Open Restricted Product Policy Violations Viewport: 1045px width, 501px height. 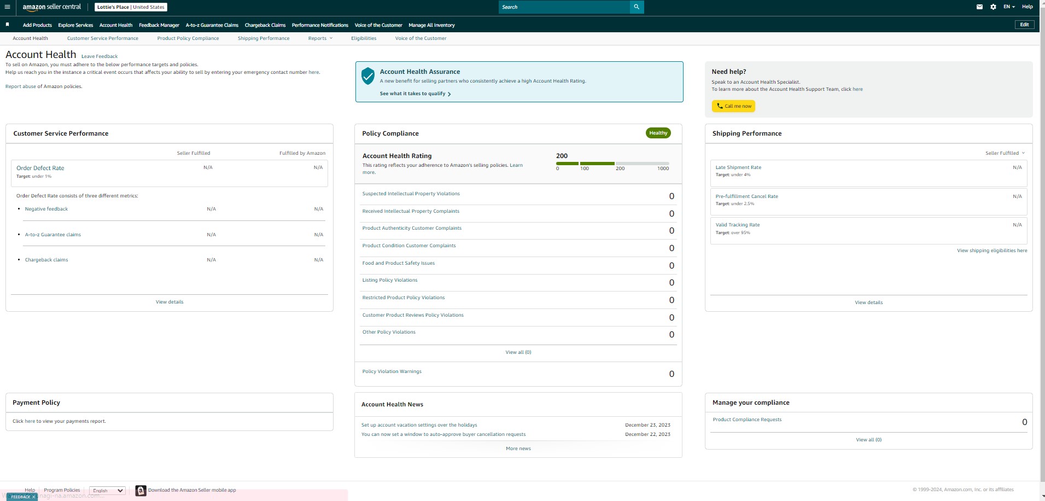click(404, 298)
